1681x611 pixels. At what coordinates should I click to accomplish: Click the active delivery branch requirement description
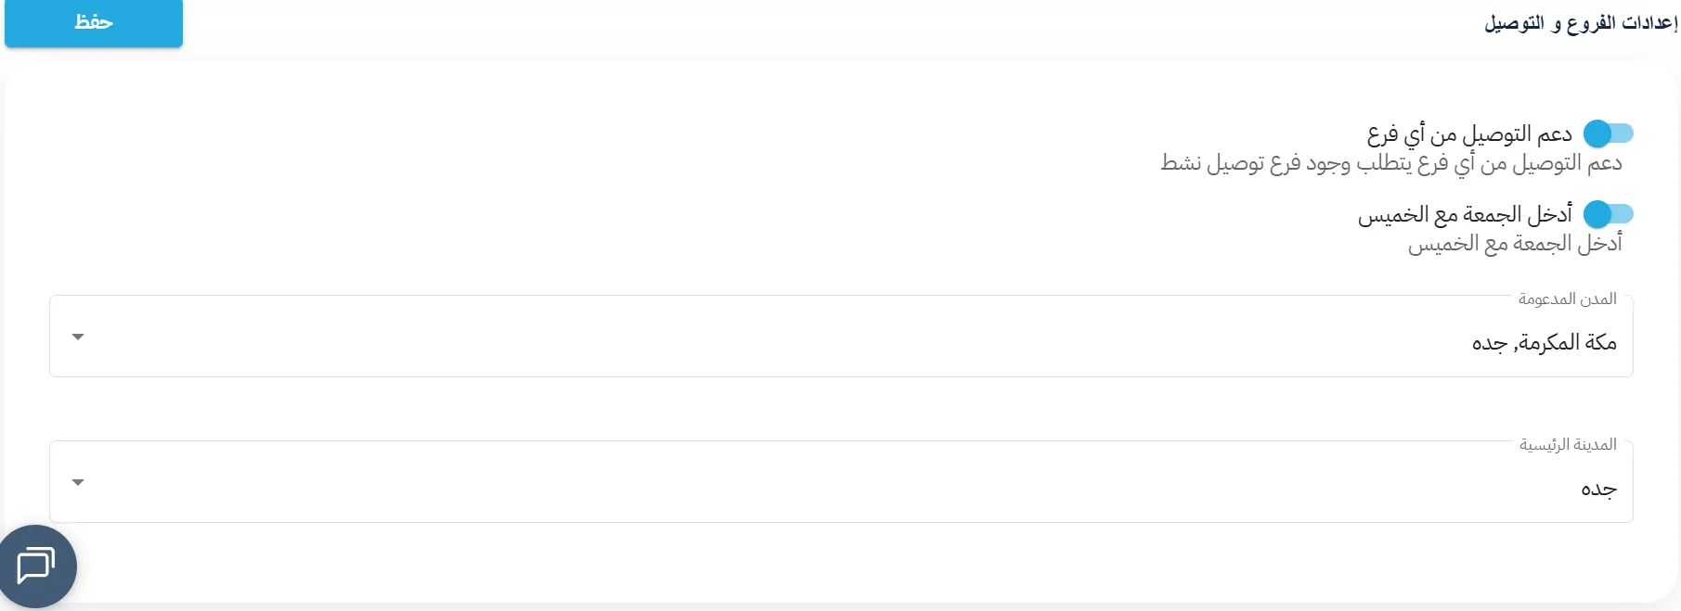(1391, 164)
